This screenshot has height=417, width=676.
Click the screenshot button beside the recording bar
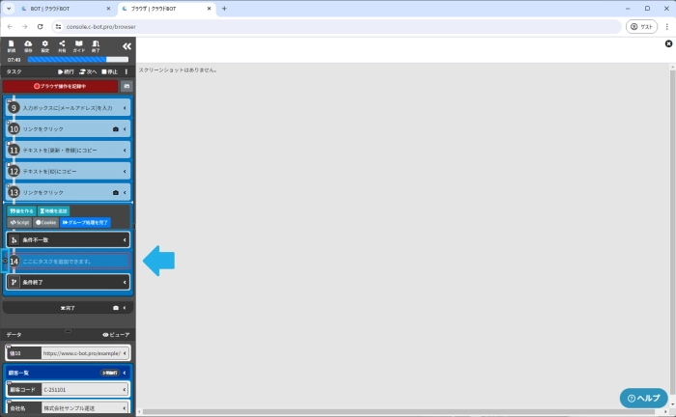pyautogui.click(x=127, y=86)
